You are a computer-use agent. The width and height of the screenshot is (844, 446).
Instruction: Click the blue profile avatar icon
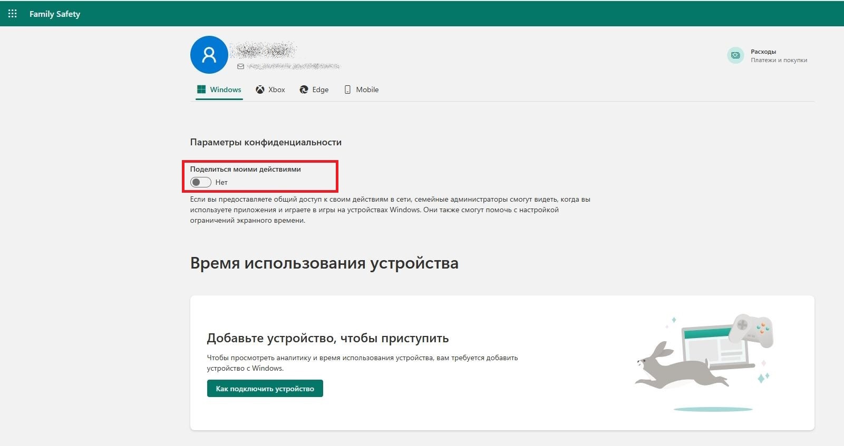tap(209, 55)
